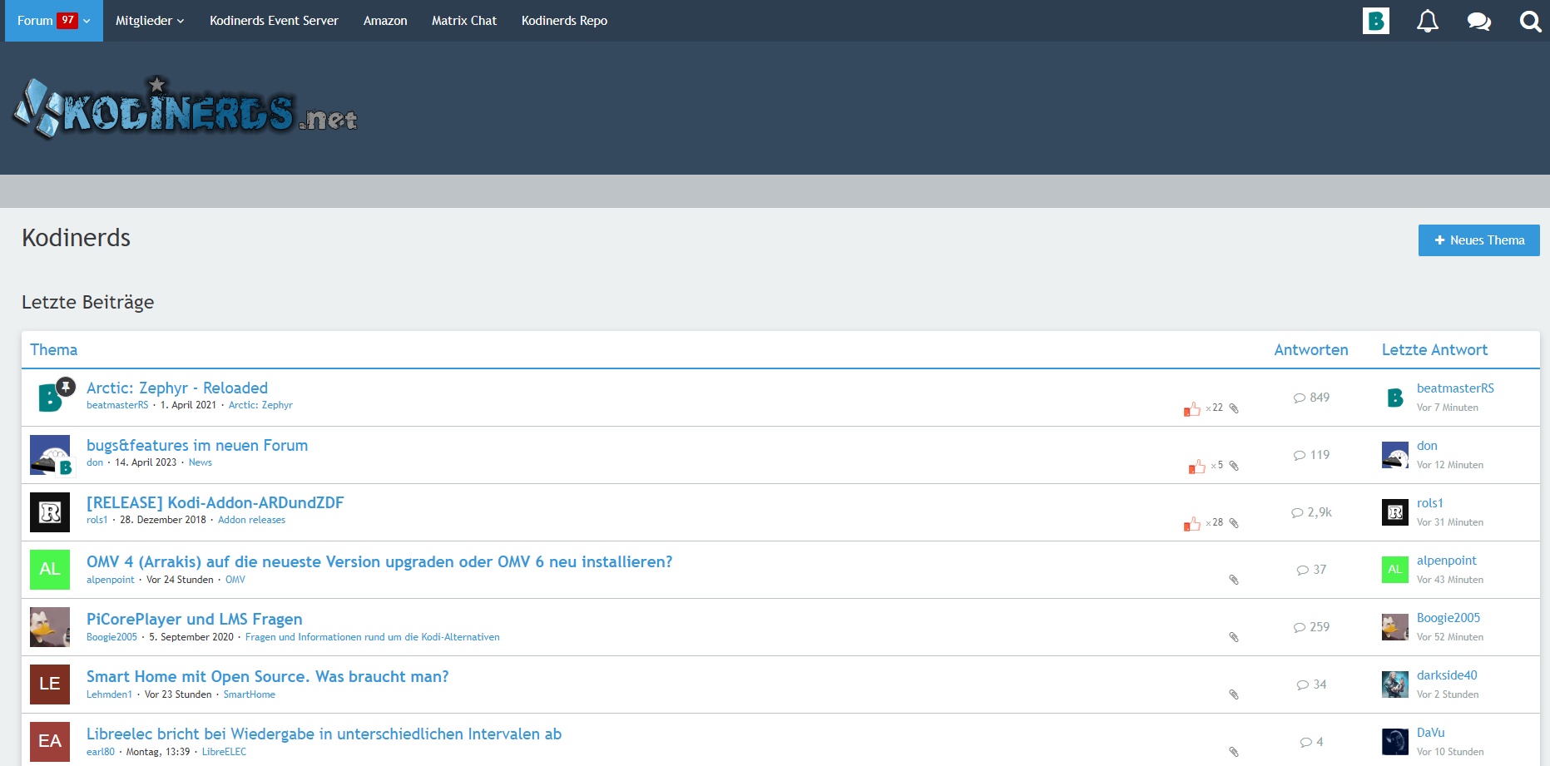Viewport: 1550px width, 766px height.
Task: Open author link Lehmden1
Action: click(x=109, y=694)
